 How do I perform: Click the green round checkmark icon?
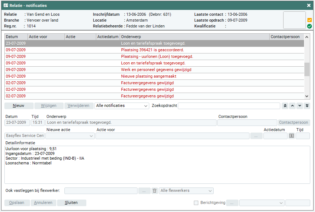(x=310, y=26)
